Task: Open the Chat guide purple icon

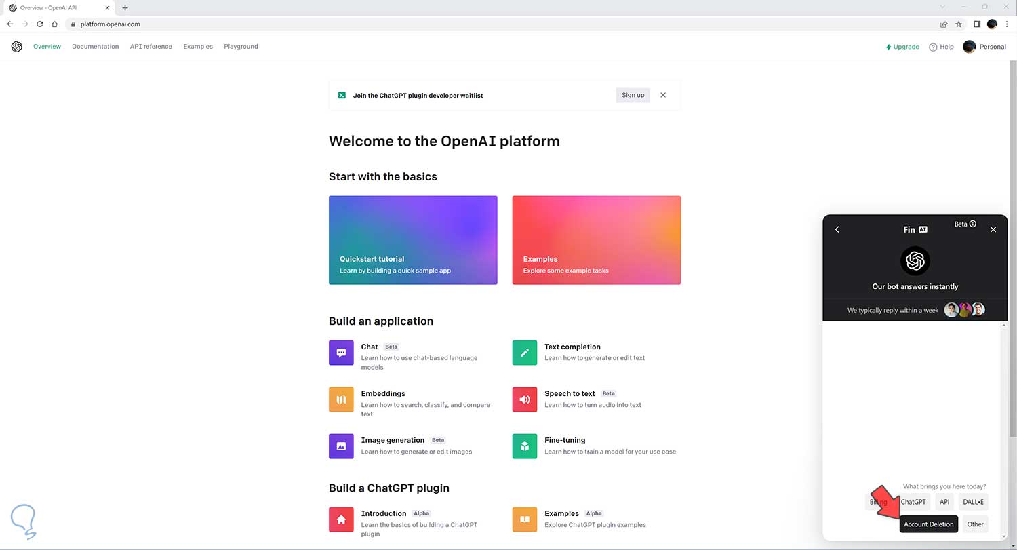Action: 341,353
